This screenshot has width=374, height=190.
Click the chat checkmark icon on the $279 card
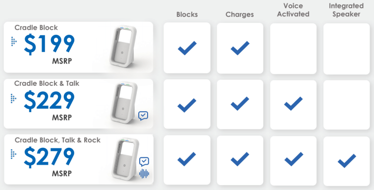pos(144,162)
